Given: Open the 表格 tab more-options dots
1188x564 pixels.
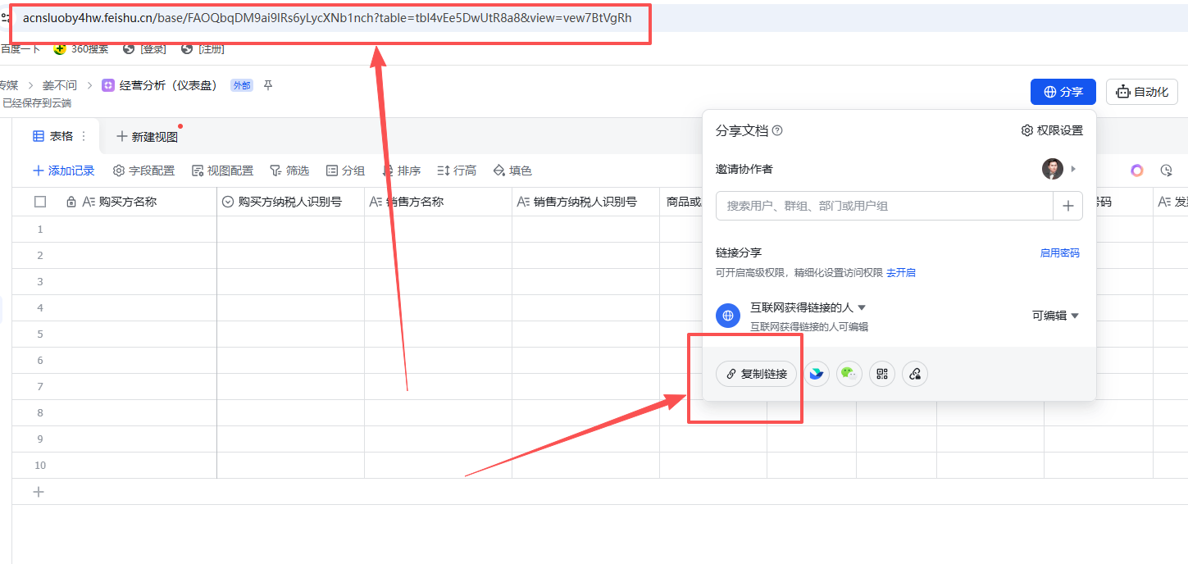Looking at the screenshot, I should pyautogui.click(x=83, y=136).
